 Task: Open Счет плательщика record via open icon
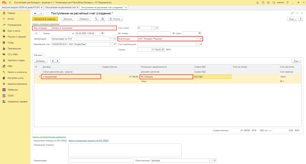coord(201,44)
